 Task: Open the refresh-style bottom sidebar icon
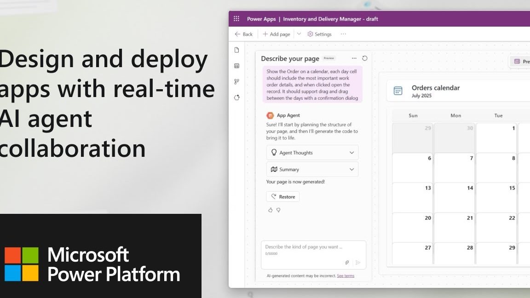(236, 97)
